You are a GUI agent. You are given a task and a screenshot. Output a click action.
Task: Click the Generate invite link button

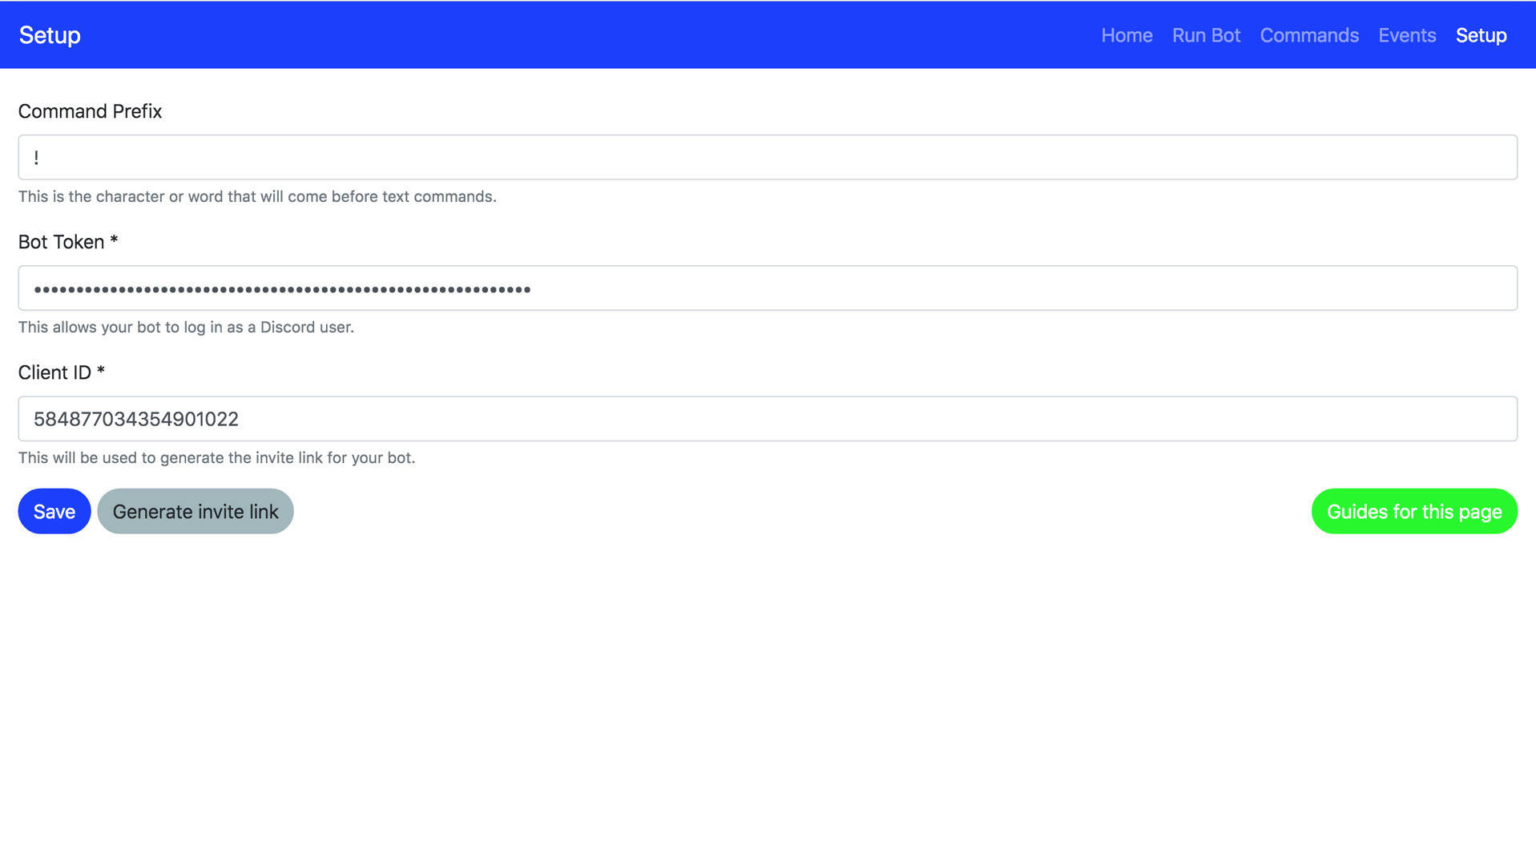196,511
